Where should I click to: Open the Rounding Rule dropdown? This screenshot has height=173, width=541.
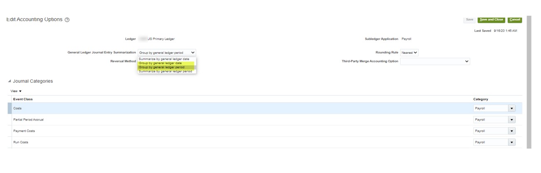point(409,53)
